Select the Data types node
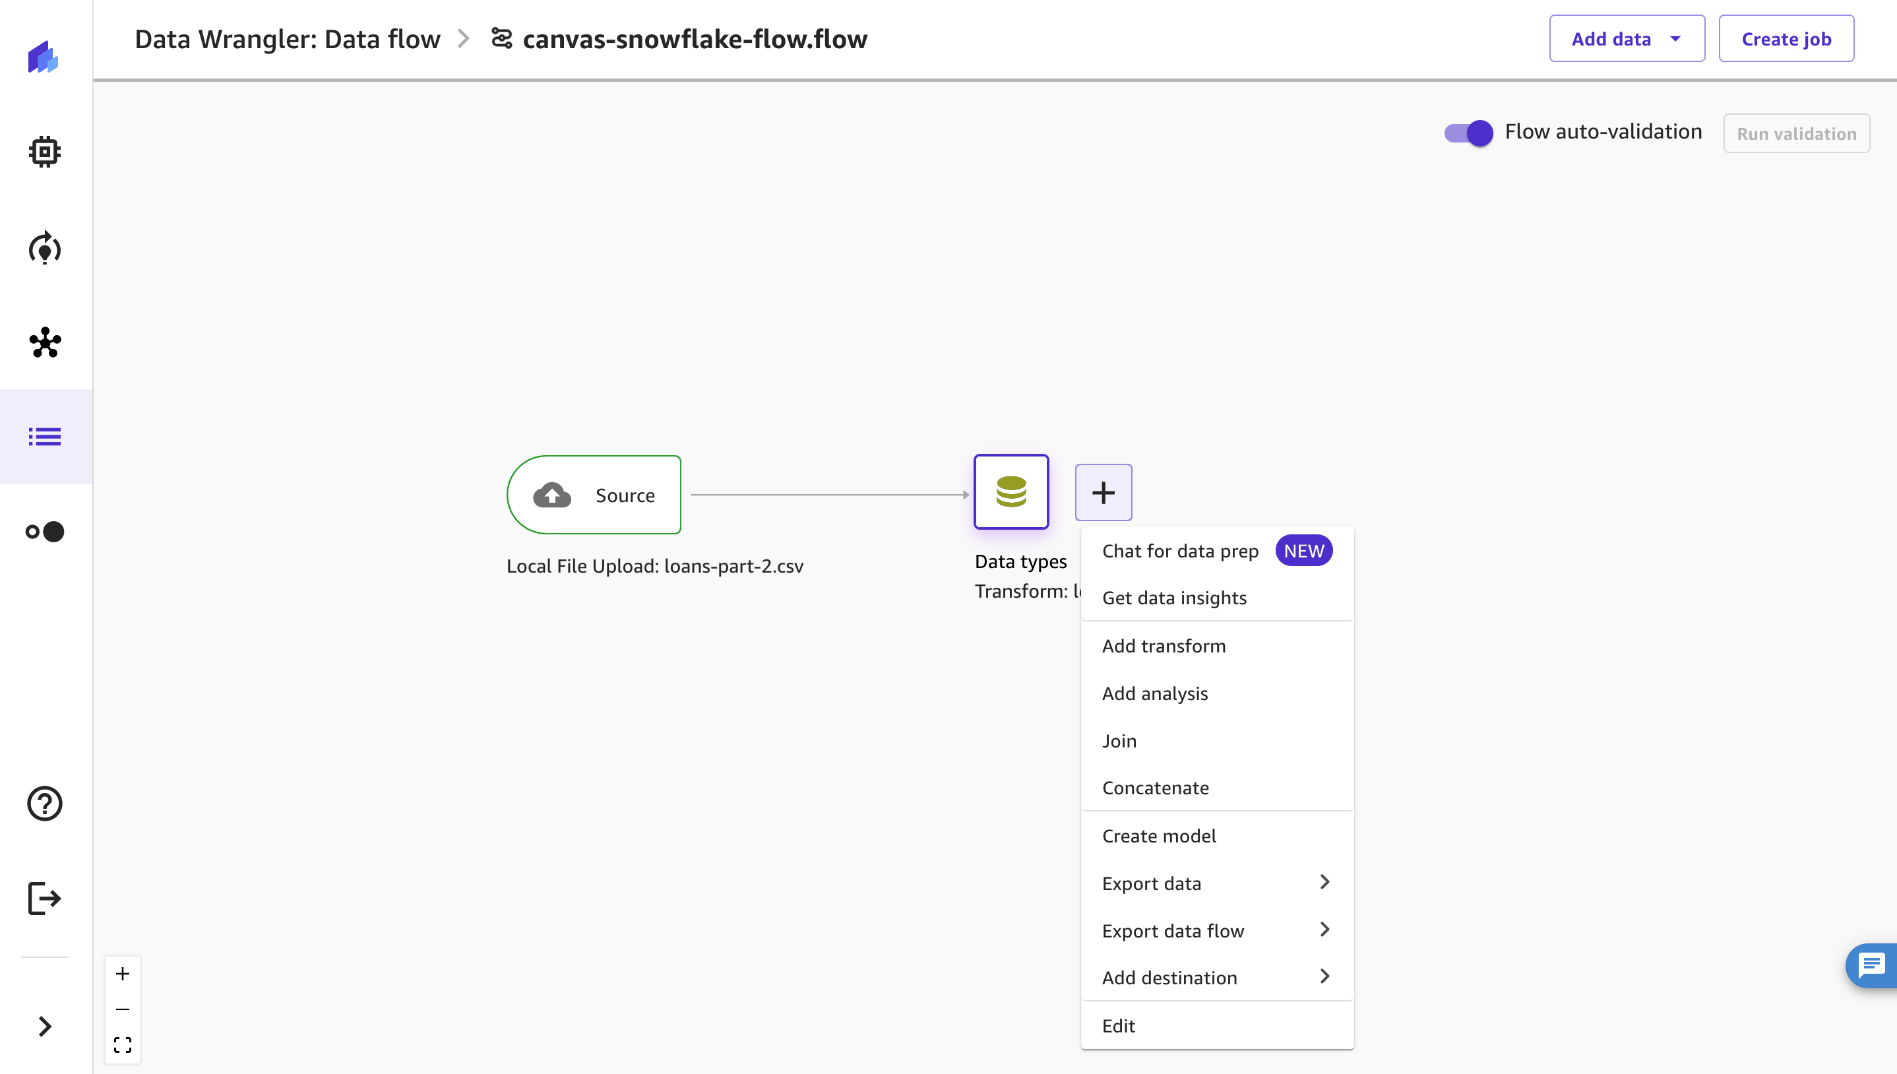The height and width of the screenshot is (1074, 1897). (x=1011, y=492)
